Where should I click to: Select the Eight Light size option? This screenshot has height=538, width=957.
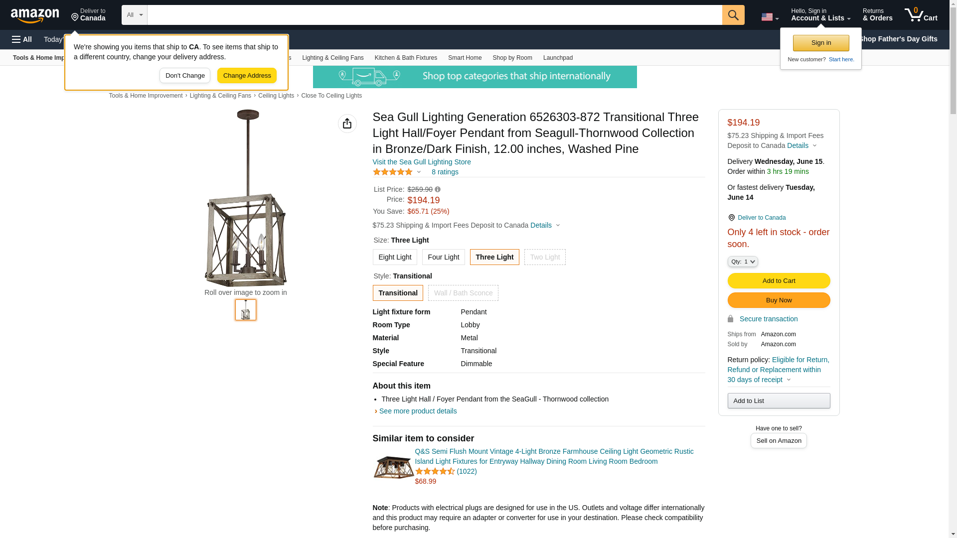pyautogui.click(x=394, y=257)
